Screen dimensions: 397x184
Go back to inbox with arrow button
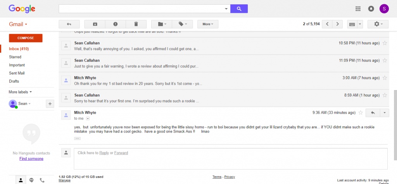69,24
